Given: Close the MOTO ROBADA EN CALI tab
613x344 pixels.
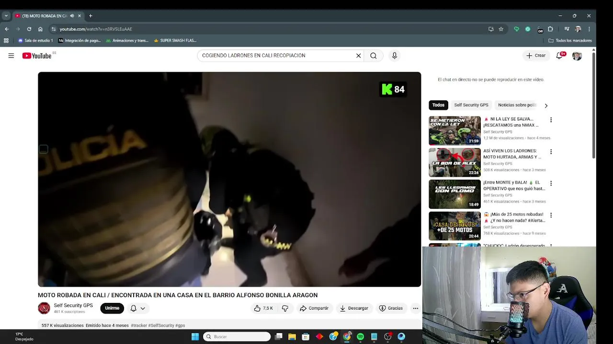Looking at the screenshot, I should pos(79,16).
